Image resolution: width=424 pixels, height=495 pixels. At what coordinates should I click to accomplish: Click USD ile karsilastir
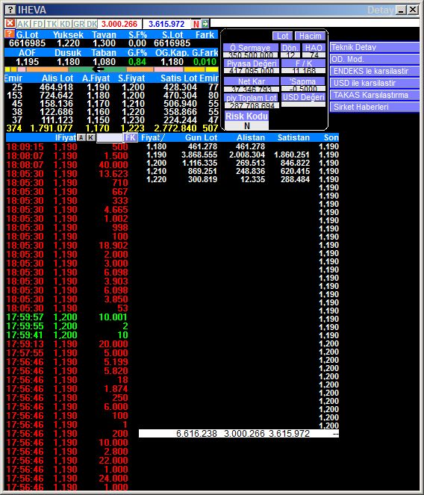click(375, 83)
